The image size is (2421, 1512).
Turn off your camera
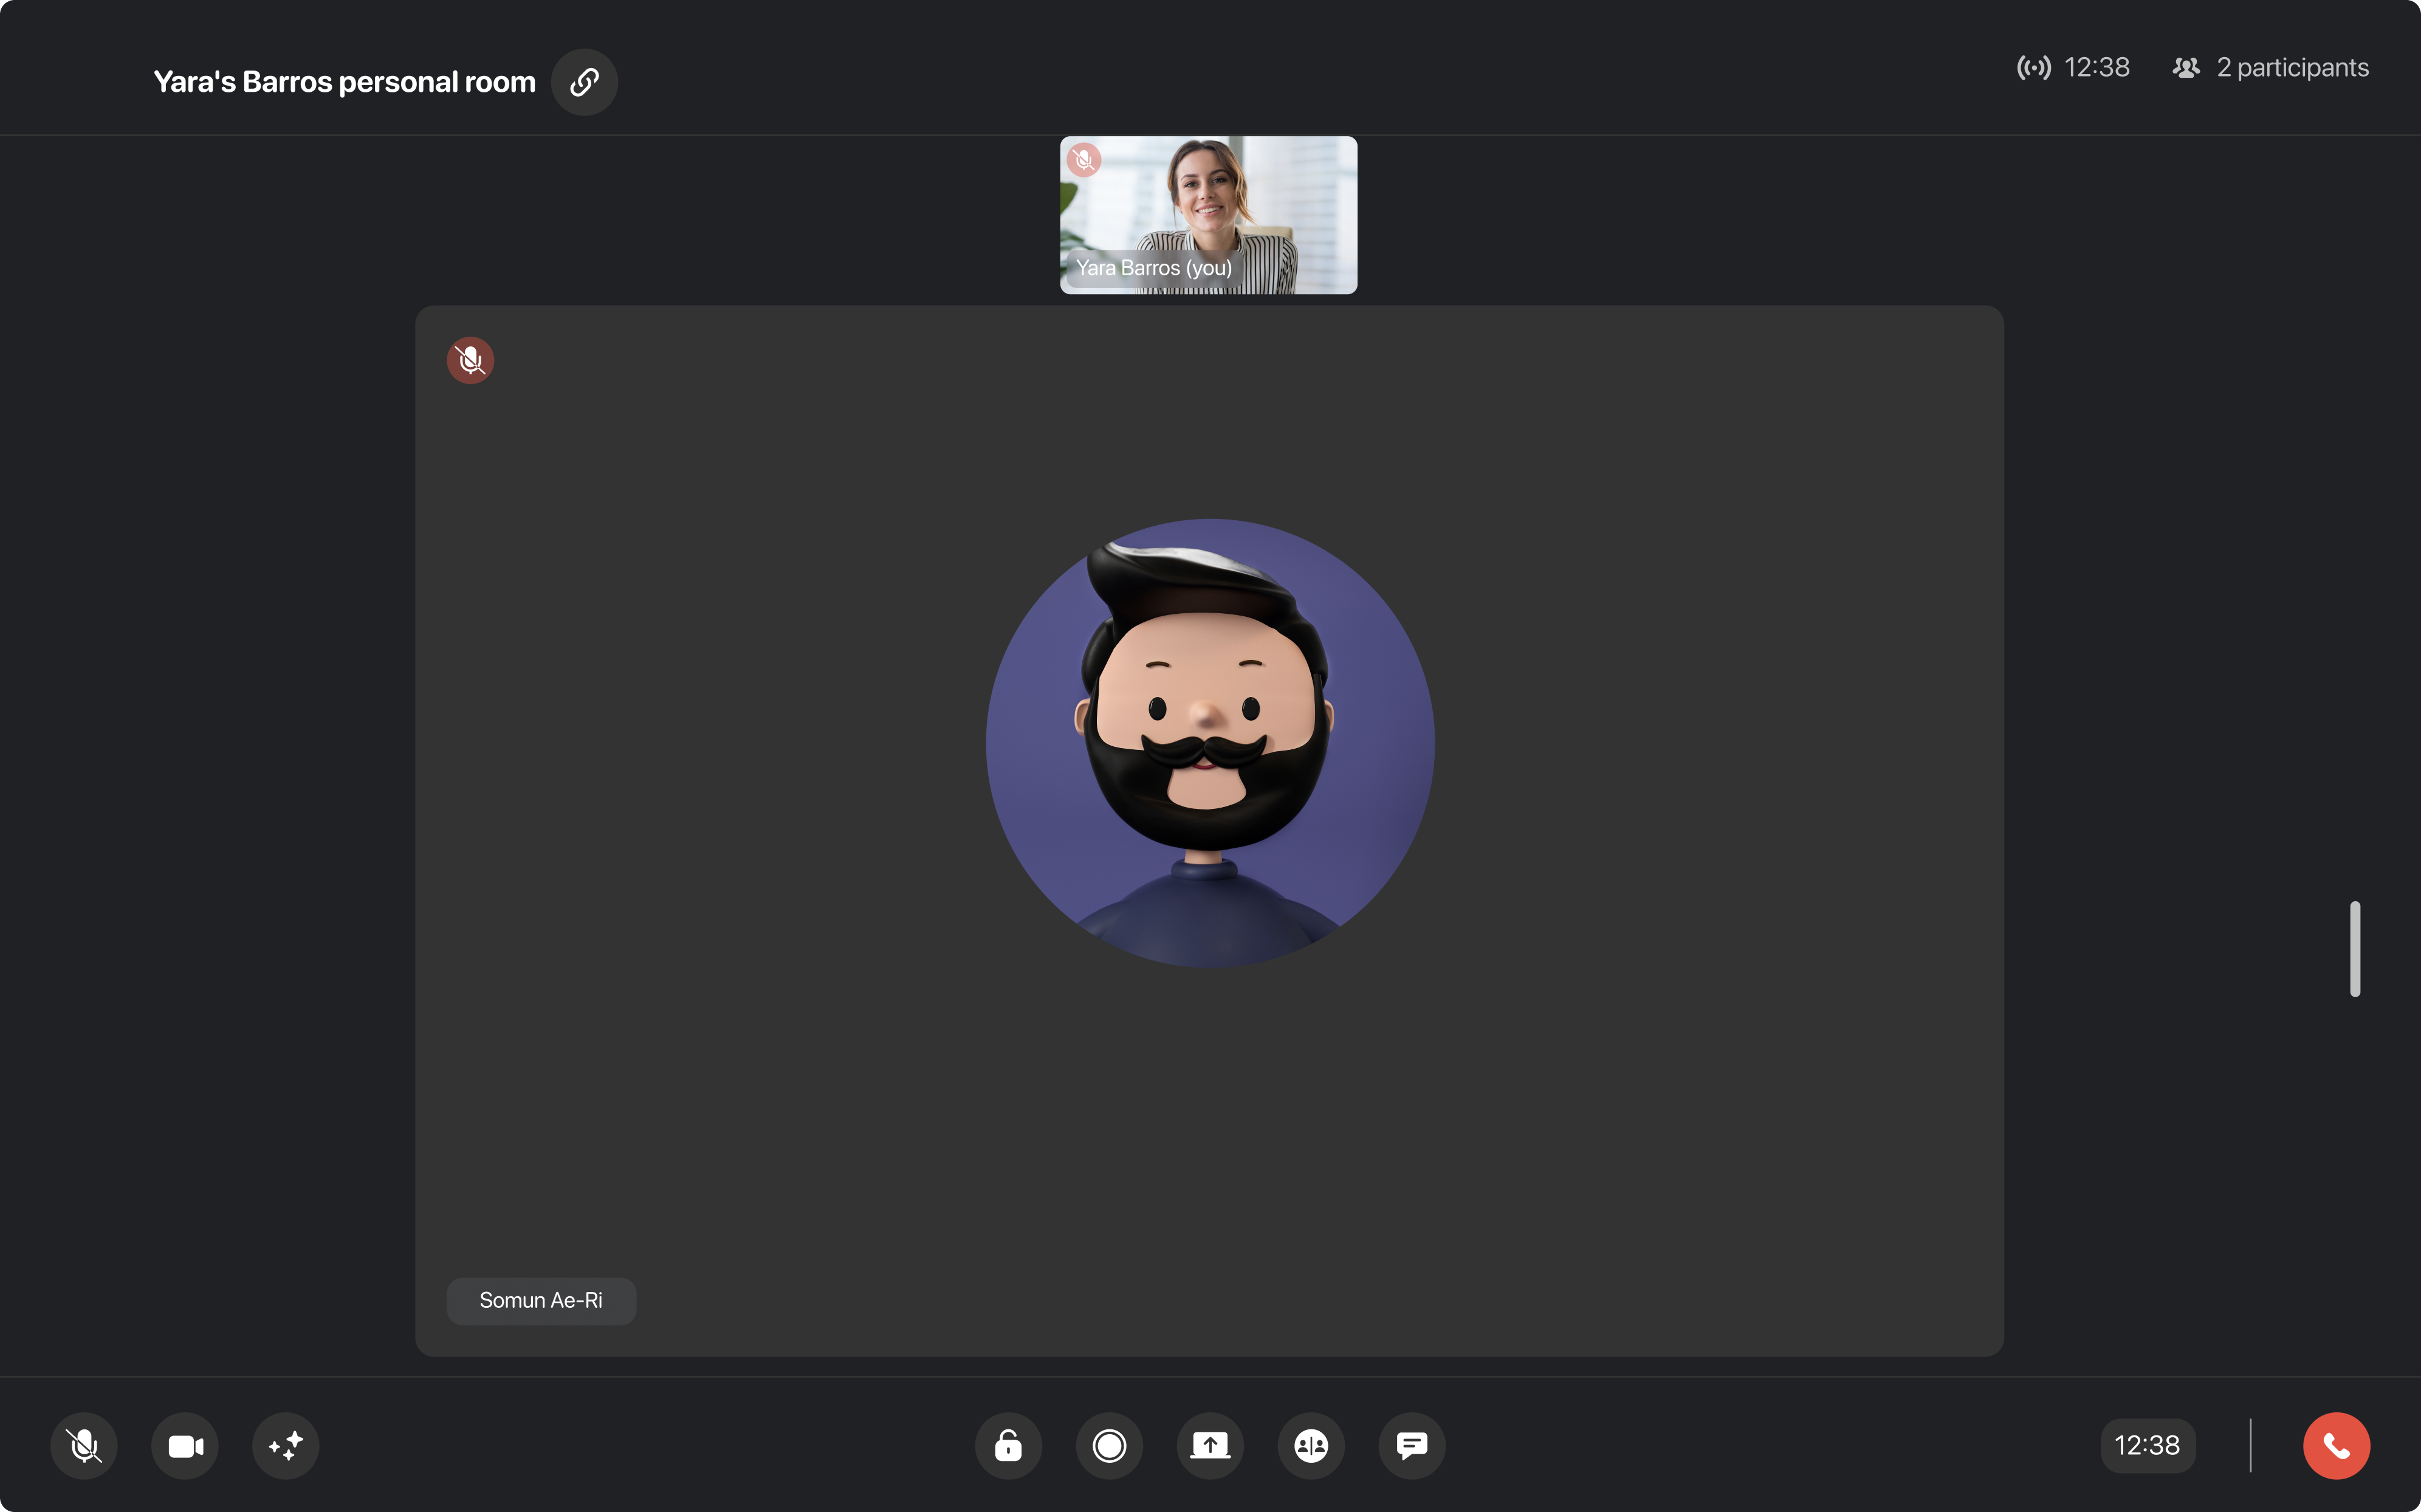184,1445
